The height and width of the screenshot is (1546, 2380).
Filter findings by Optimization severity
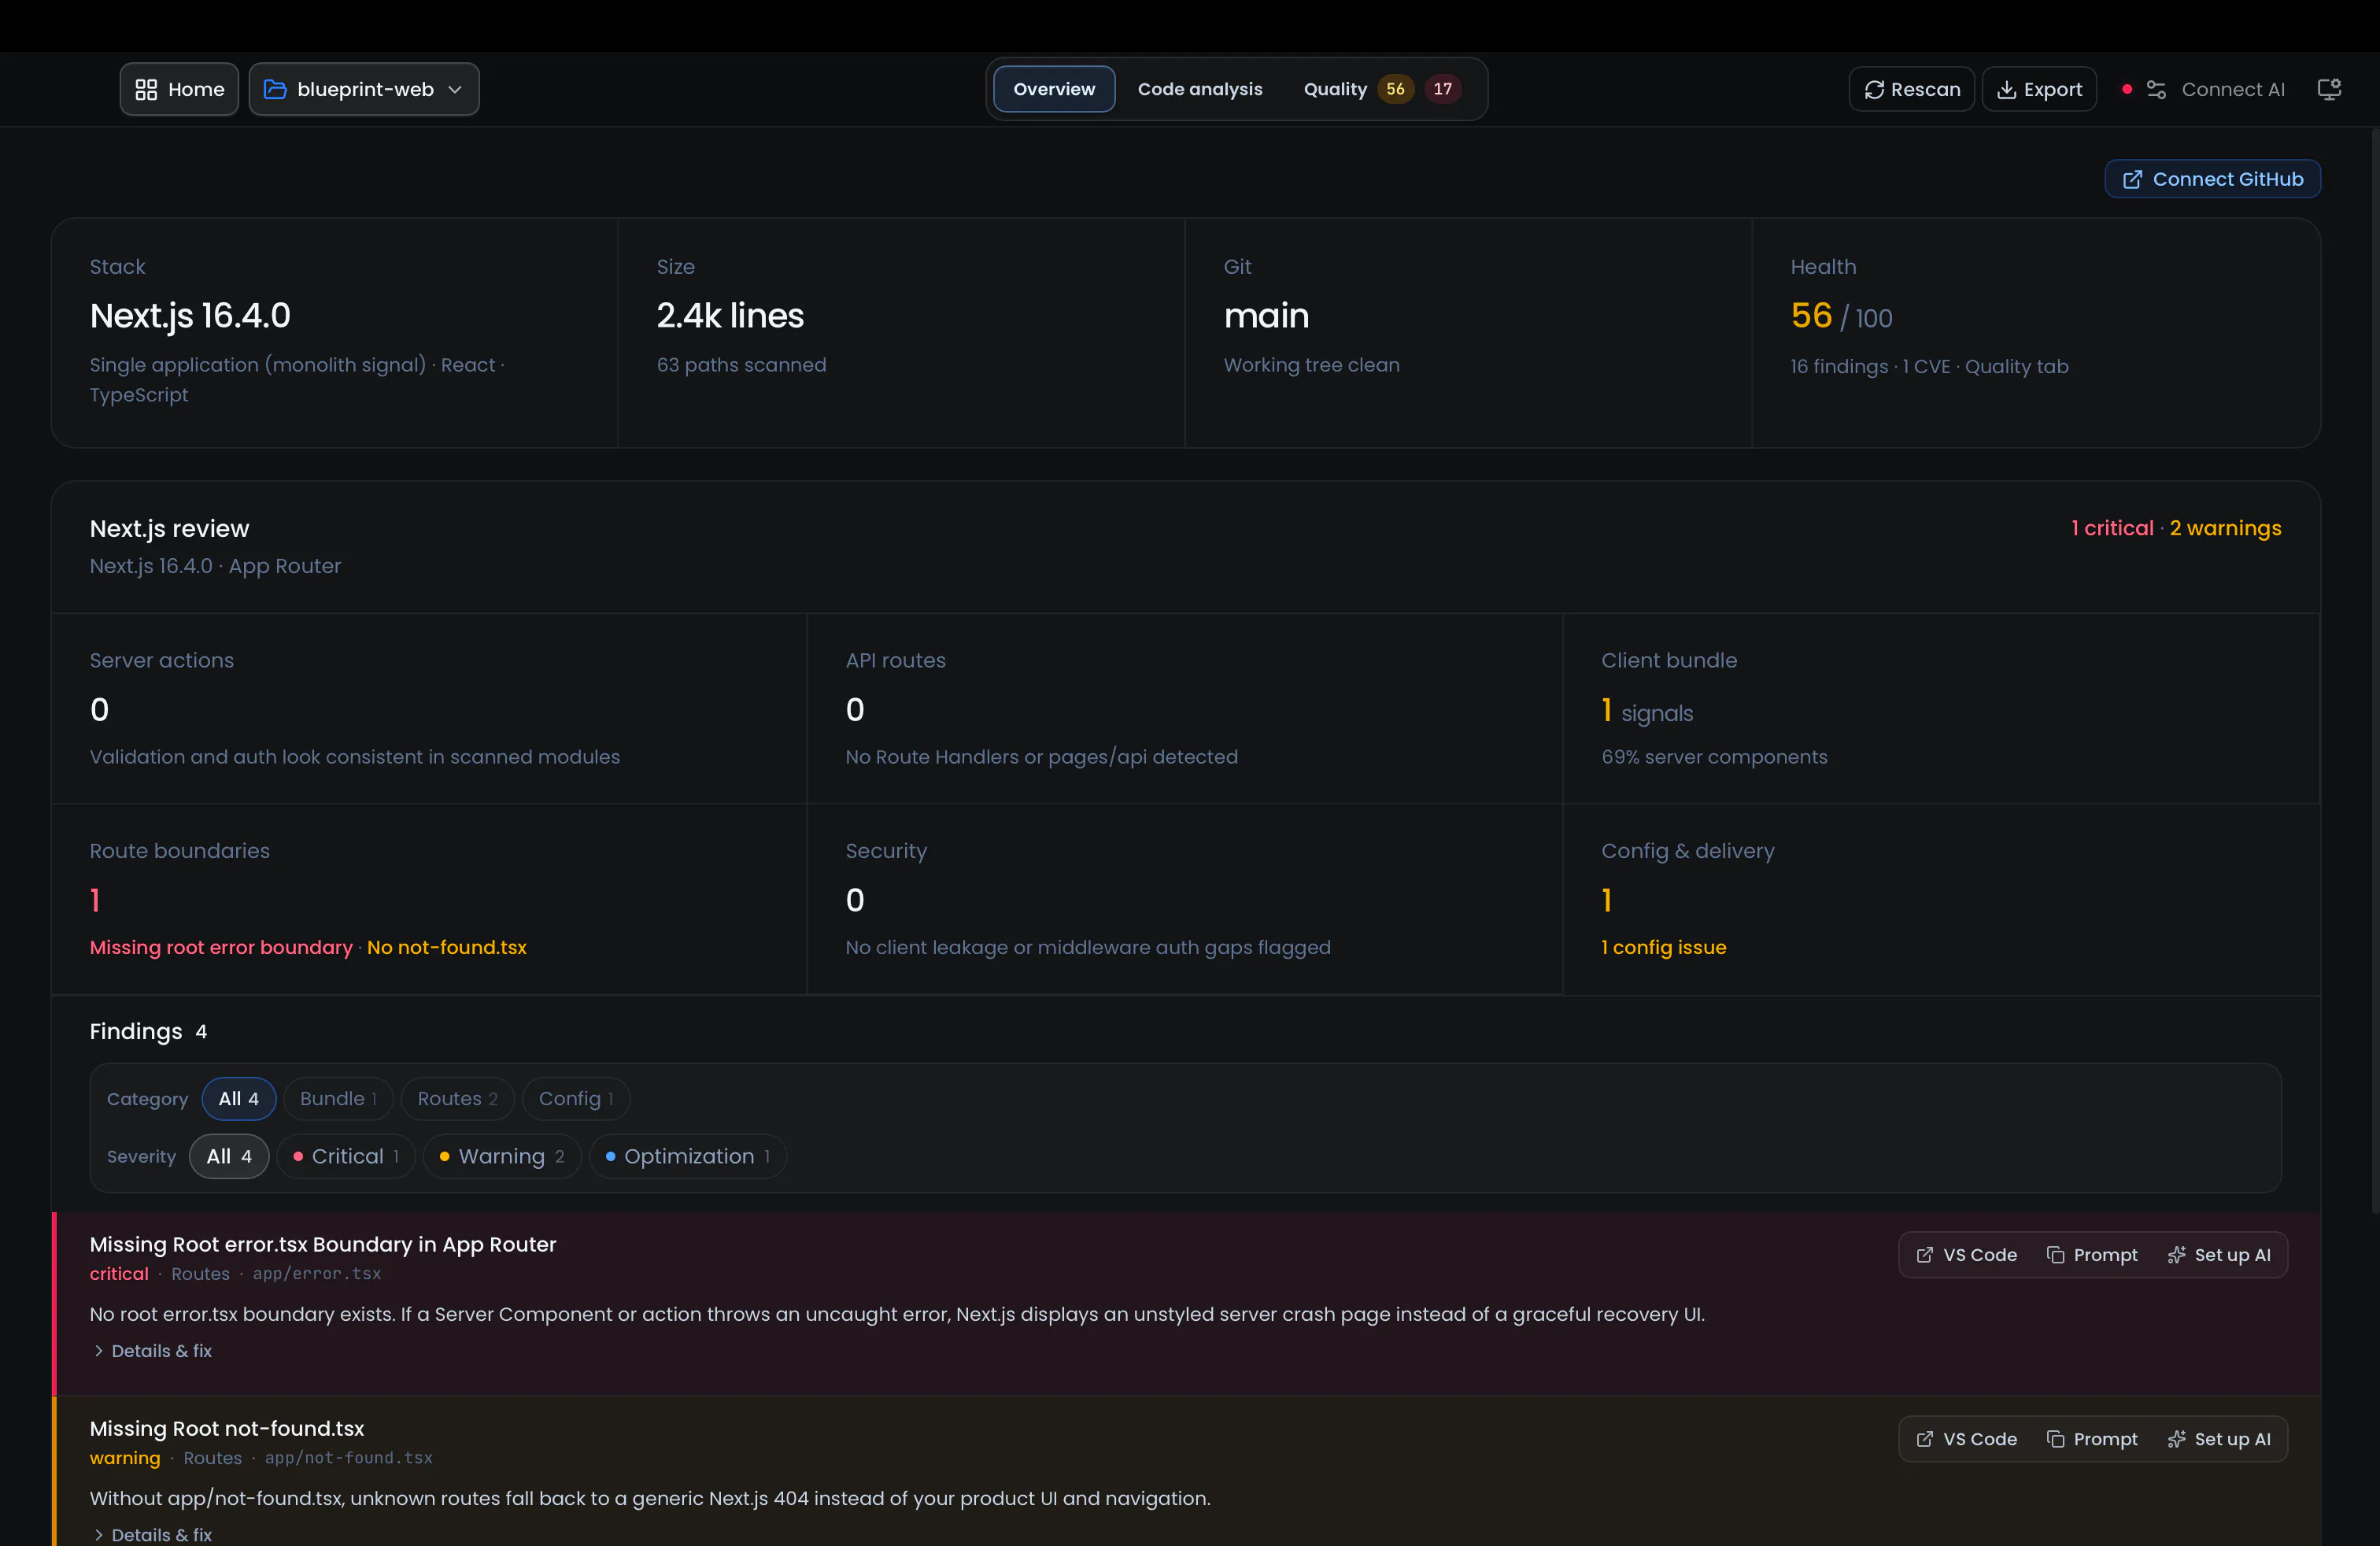point(688,1156)
